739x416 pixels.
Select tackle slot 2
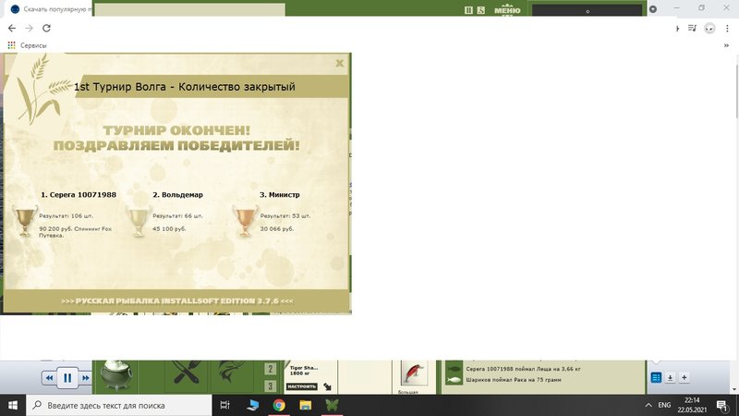(270, 368)
